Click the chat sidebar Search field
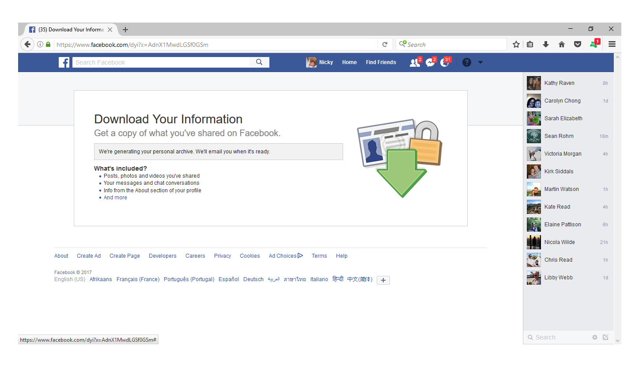This screenshot has height=366, width=639. pos(557,337)
